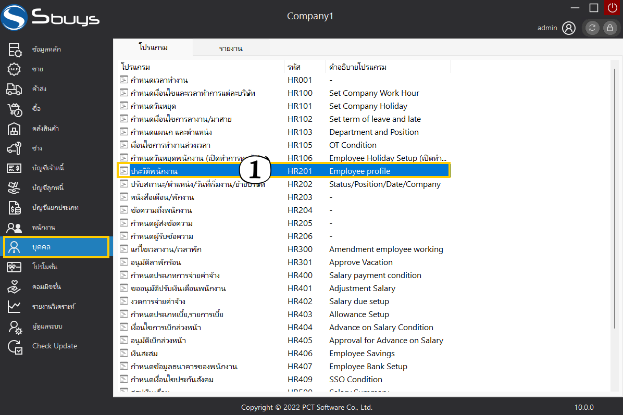Switch to the รายงาน tab
Screen dimensions: 623x415
tap(231, 48)
